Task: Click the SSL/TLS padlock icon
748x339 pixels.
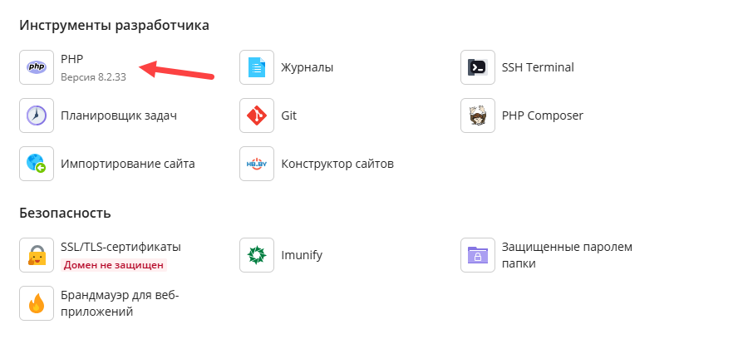Action: pyautogui.click(x=37, y=255)
